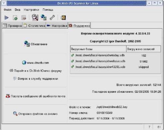
Task: Select the drw43201.vdb database row
Action: click(x=116, y=67)
